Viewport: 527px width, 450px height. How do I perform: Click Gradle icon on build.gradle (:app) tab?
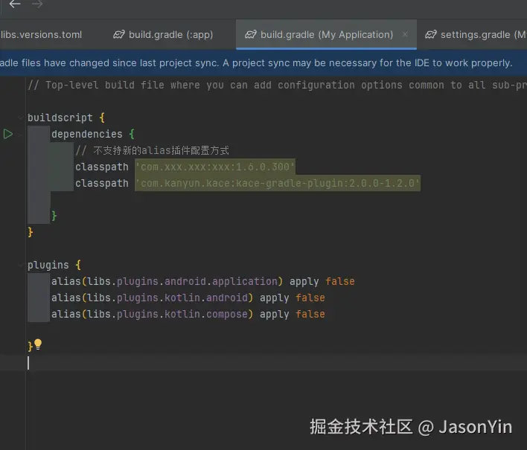[118, 35]
